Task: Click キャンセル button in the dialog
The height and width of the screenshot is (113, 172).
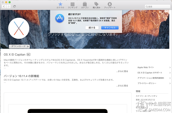Action: 110,28
